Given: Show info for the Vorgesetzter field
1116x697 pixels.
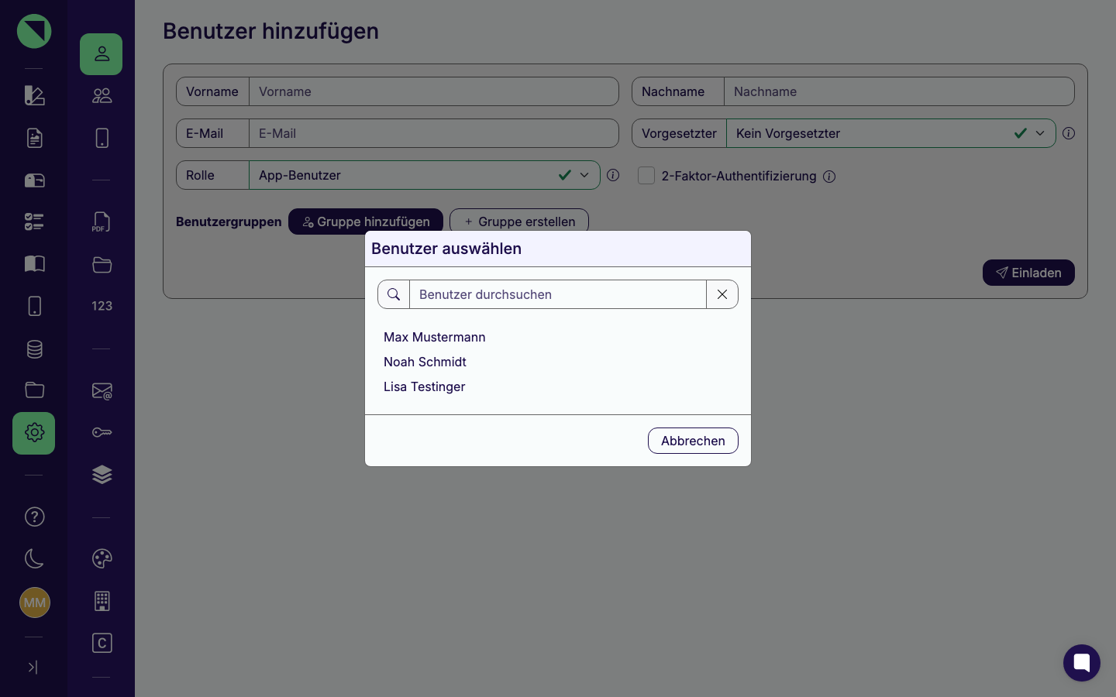Looking at the screenshot, I should pyautogui.click(x=1069, y=133).
